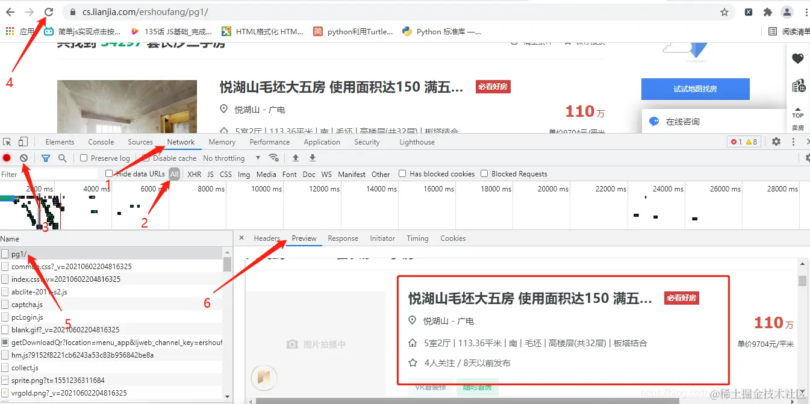Screen dimensions: 810x404
Task: Open the No throttling dropdown
Action: tap(229, 158)
